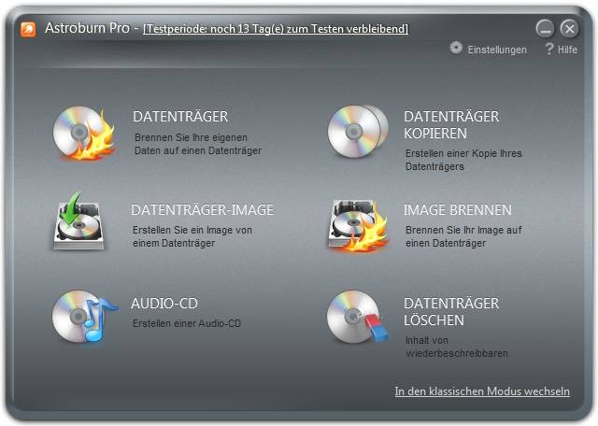Open the Einstellungen text label
Viewport: 598px width, 426px height.
click(x=497, y=50)
